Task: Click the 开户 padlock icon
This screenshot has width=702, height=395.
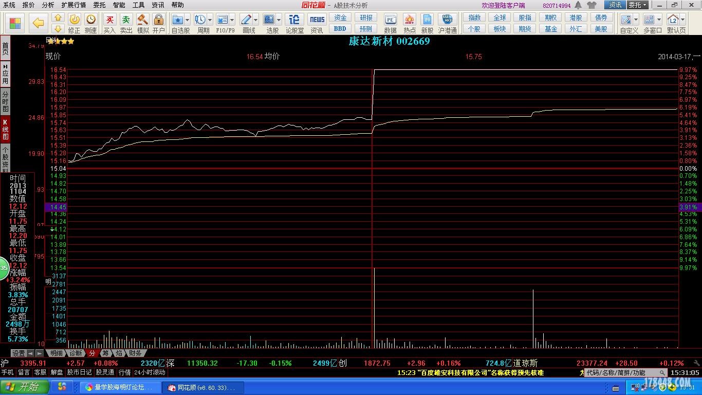Action: pyautogui.click(x=158, y=20)
